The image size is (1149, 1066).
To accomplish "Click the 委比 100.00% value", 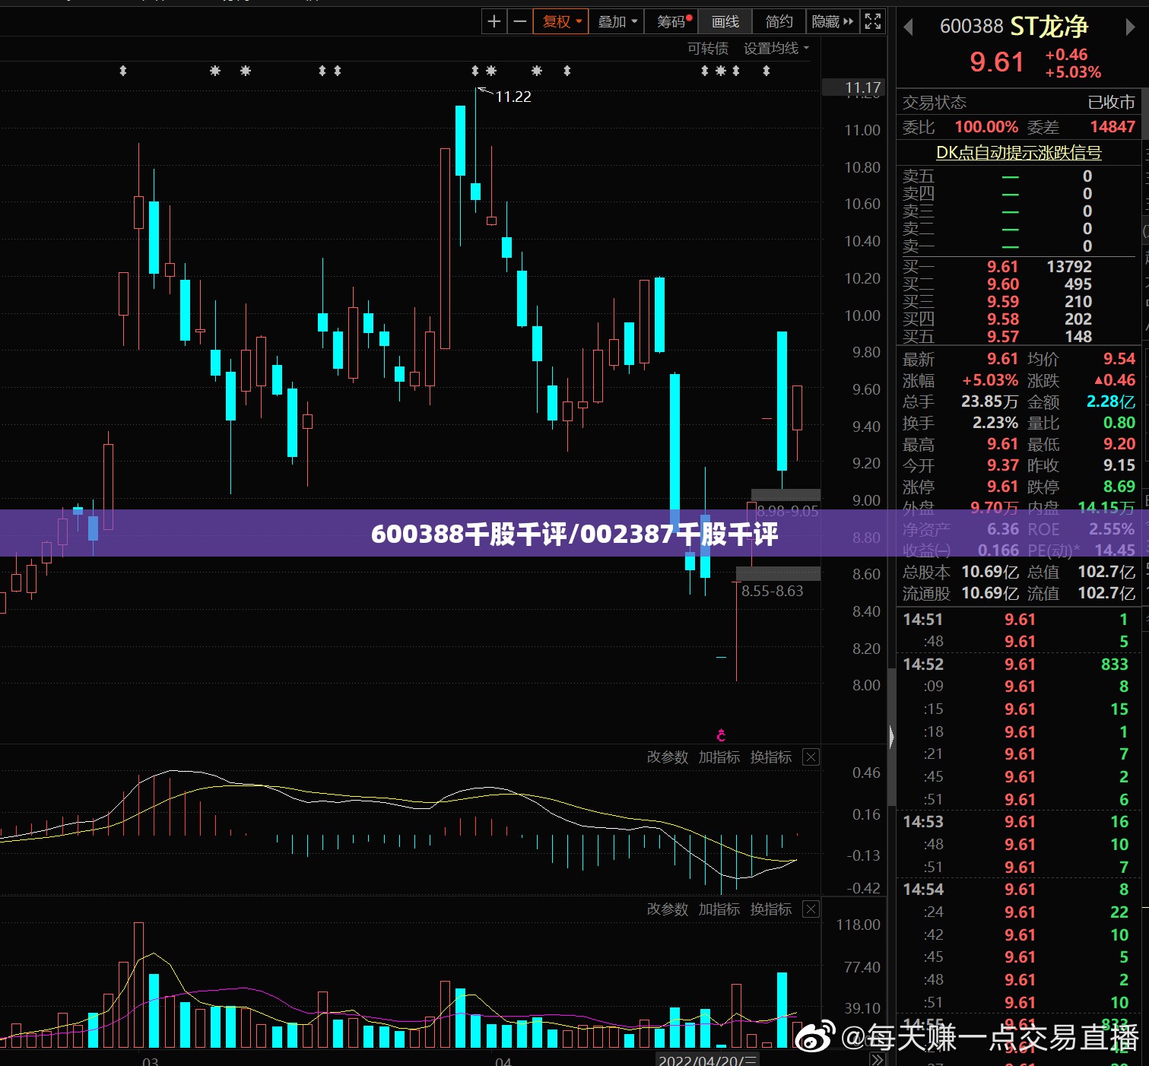I will tap(986, 127).
